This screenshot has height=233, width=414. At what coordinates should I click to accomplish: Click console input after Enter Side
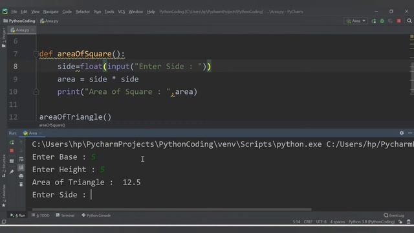[x=91, y=195]
